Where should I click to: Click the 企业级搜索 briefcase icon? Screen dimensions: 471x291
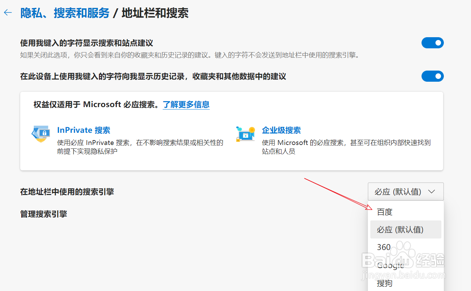246,134
